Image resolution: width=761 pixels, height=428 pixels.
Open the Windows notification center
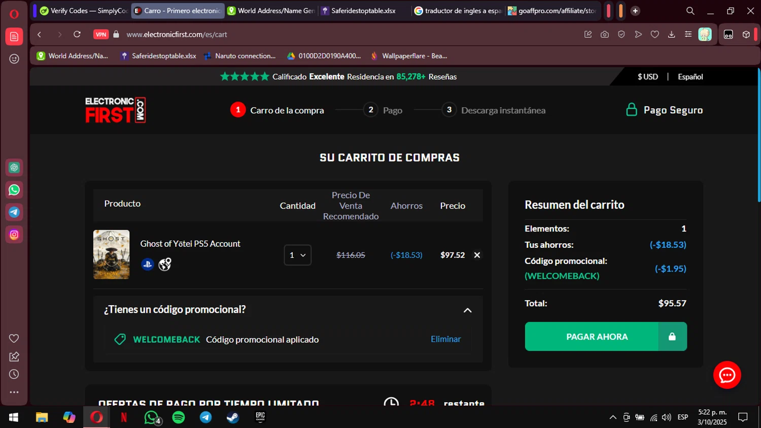pos(743,417)
